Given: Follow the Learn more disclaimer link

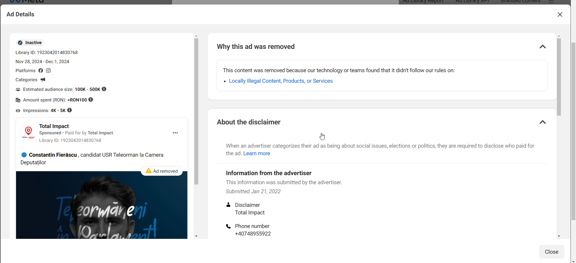Looking at the screenshot, I should click(256, 153).
